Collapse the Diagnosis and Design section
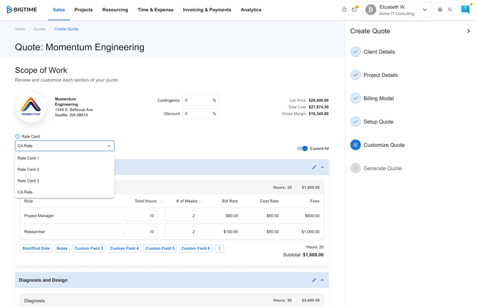Image resolution: width=477 pixels, height=307 pixels. tap(322, 280)
